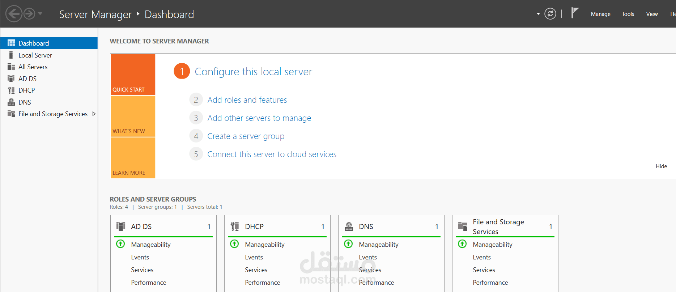The height and width of the screenshot is (292, 676).
Task: Open Events under the DHCP tile
Action: pos(254,257)
